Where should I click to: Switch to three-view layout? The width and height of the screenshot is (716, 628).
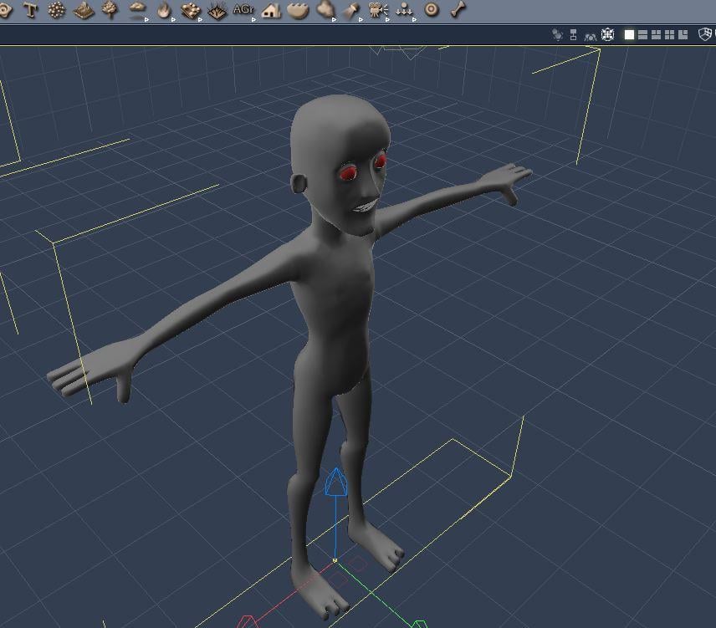[656, 35]
